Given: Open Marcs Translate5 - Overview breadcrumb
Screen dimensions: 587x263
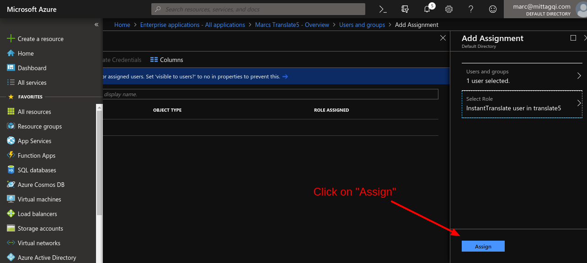Looking at the screenshot, I should (x=292, y=25).
